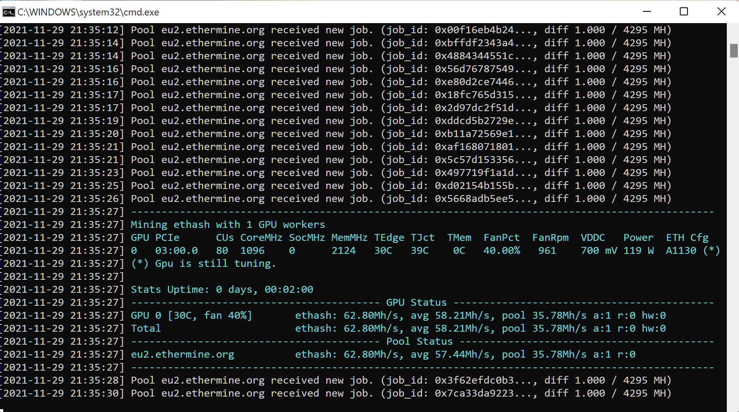Click the TMem value 0C
Screen dimensions: 739x412
[459, 251]
